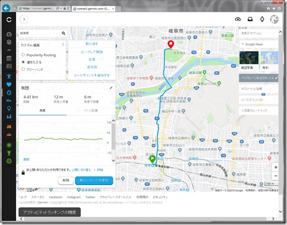This screenshot has width=287, height=225.
Task: Open the blue shoe gear icon
Action: tap(9, 100)
